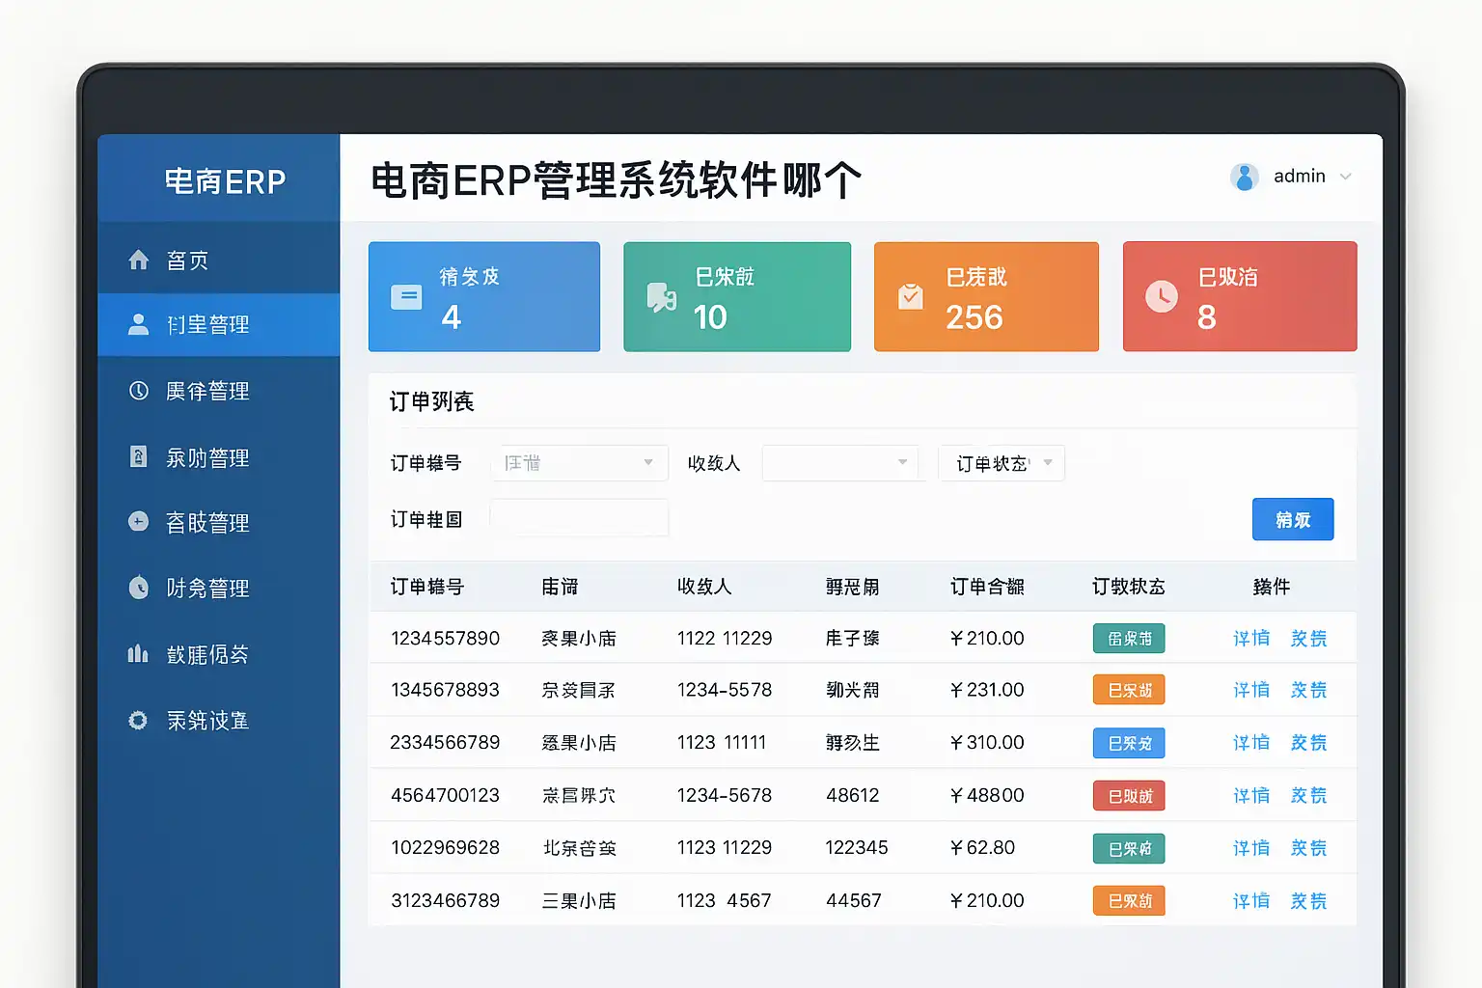Open first blue link for order 1234557890
Screen dimensions: 1482x988
coord(1251,639)
